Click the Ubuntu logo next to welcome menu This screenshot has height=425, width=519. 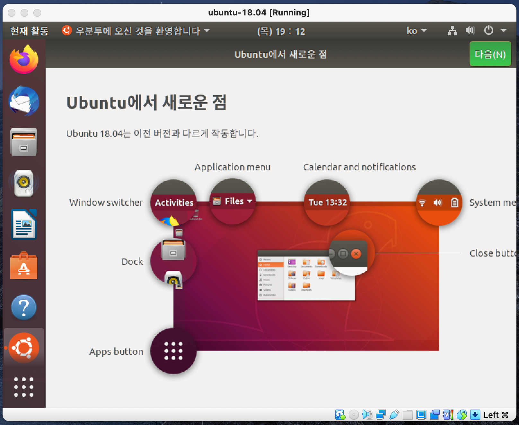pos(66,31)
